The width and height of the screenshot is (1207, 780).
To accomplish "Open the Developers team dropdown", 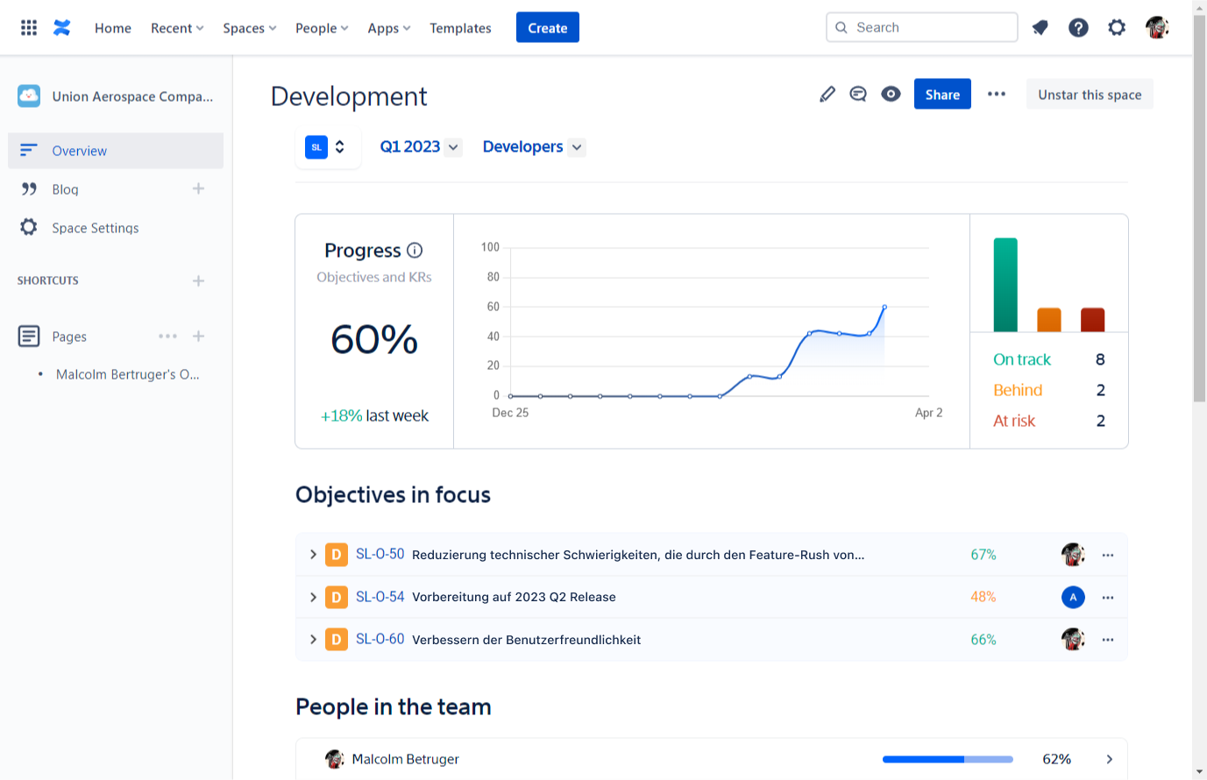I will click(x=533, y=147).
